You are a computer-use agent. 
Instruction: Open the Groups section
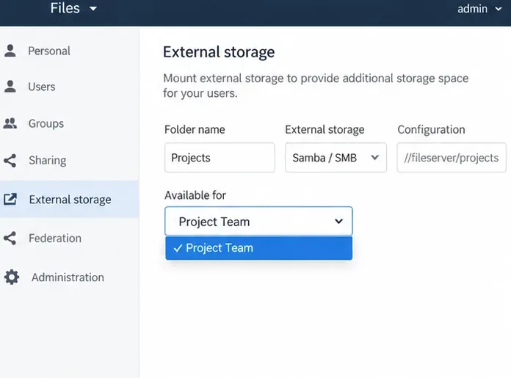click(46, 124)
